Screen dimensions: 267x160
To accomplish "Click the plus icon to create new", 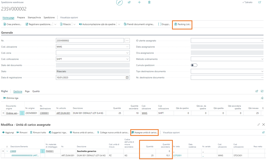I will tap(139, 2).
